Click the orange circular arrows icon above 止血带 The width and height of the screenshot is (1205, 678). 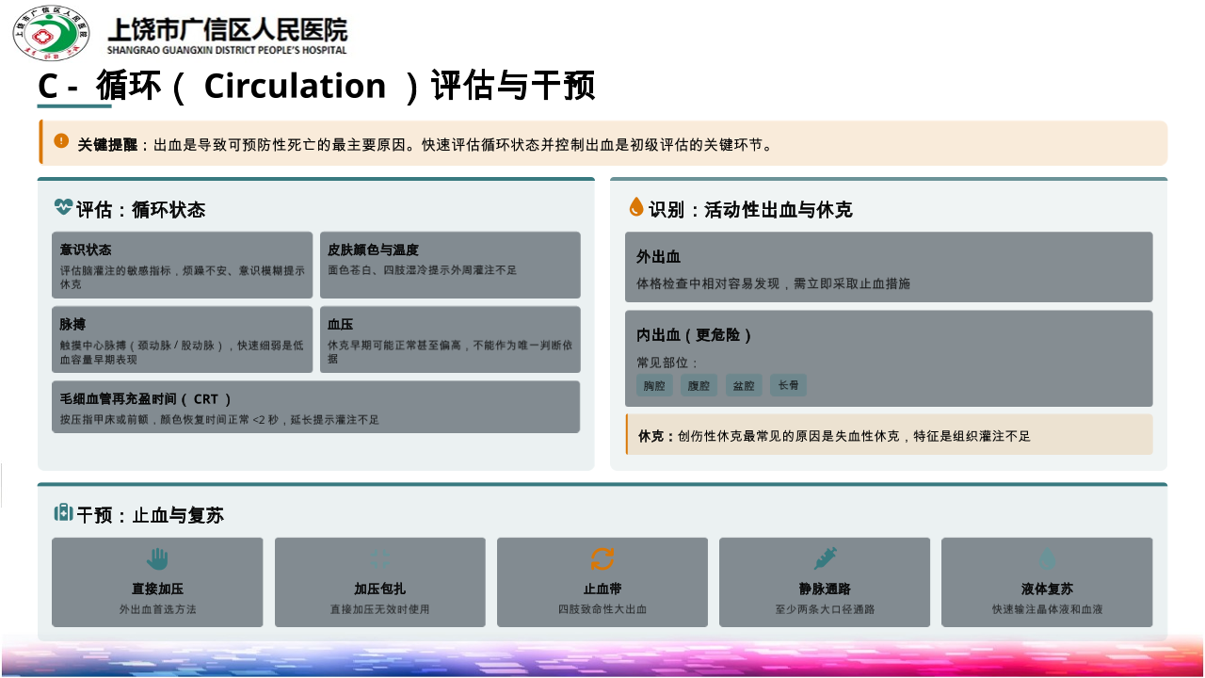(x=602, y=559)
